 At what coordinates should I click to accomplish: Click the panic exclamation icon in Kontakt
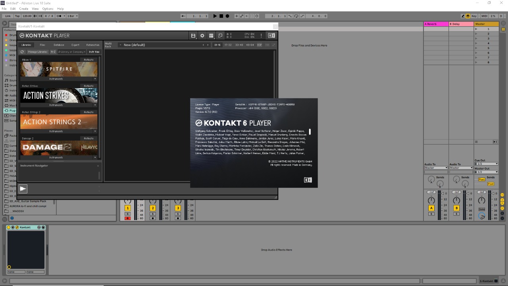pos(261,35)
